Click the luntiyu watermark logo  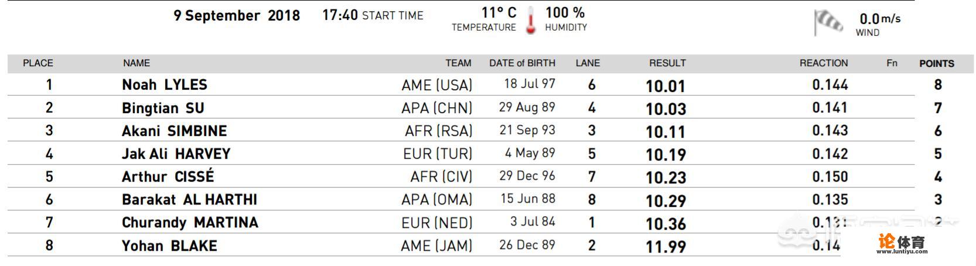(901, 243)
